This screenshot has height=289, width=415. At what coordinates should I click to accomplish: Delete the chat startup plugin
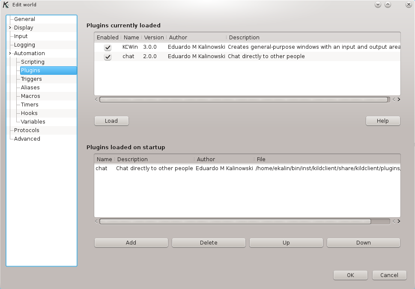[208, 242]
